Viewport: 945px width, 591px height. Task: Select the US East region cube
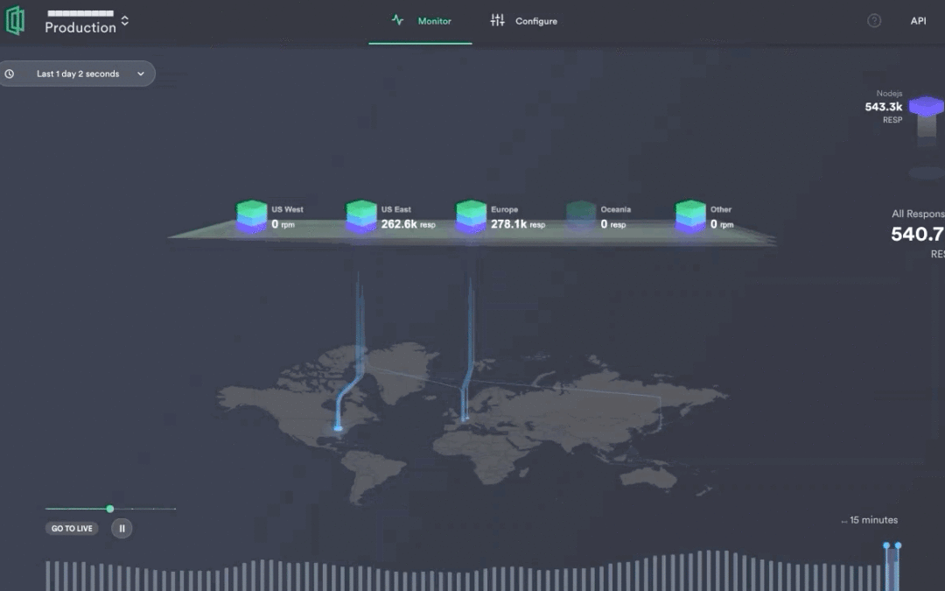coord(361,216)
